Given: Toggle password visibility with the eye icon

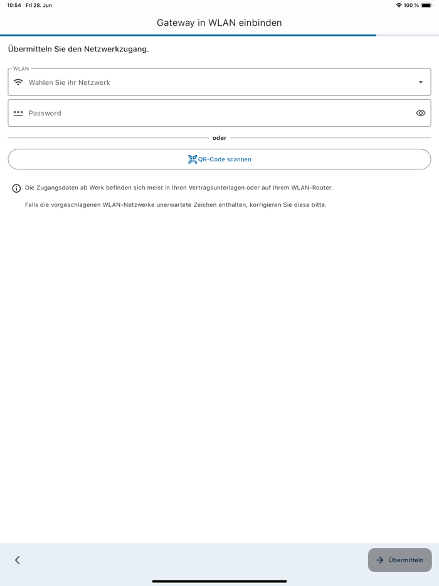Looking at the screenshot, I should pos(420,113).
